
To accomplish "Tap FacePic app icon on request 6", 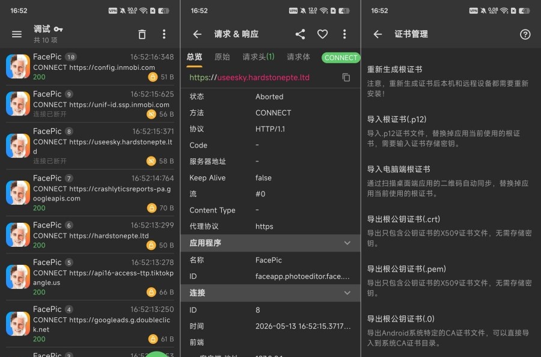I will tap(18, 235).
